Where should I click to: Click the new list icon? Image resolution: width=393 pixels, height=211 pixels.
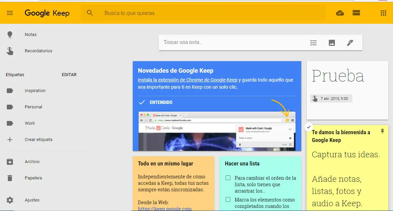pos(313,43)
